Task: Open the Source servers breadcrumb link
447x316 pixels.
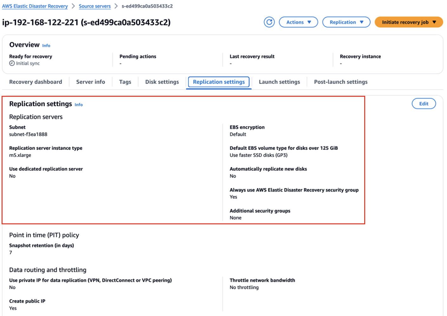Action: click(94, 6)
